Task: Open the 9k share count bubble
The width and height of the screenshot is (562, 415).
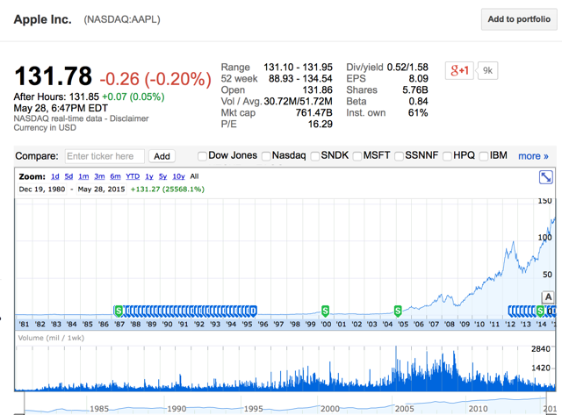Action: (487, 70)
